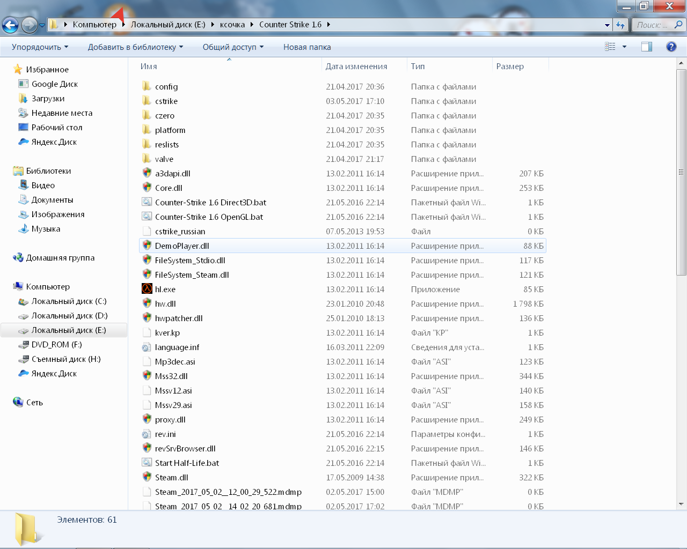The height and width of the screenshot is (549, 687).
Task: Select the "valve" folder icon
Action: click(x=147, y=159)
